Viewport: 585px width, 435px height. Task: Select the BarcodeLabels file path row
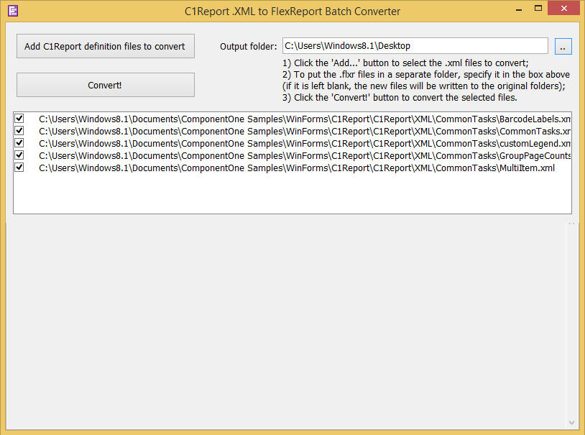pyautogui.click(x=305, y=119)
